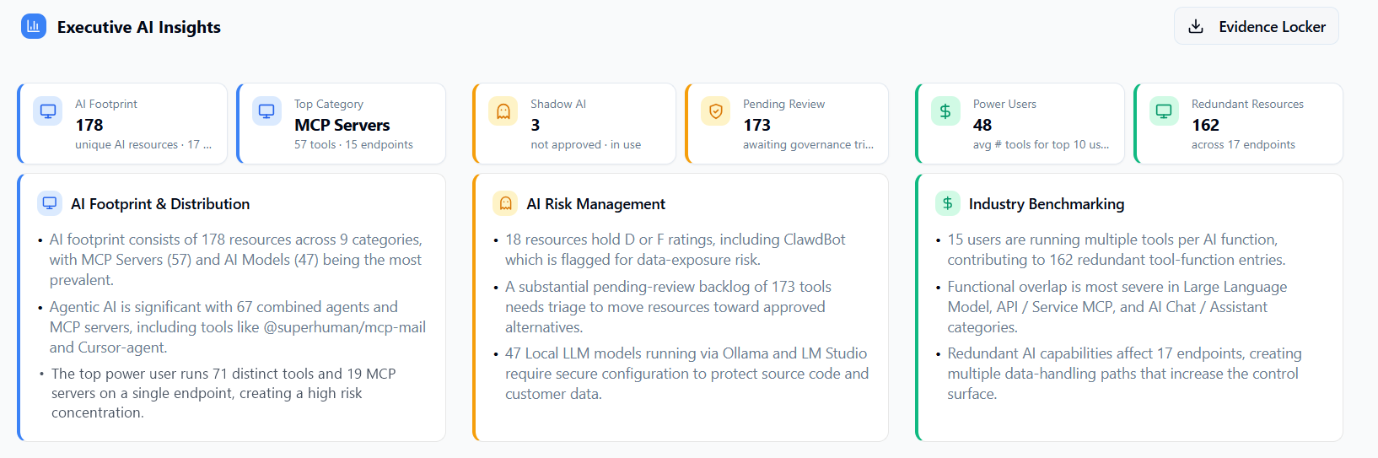This screenshot has width=1378, height=458.
Task: Click the monitor icon on Redundant Resources card
Action: 1164,111
